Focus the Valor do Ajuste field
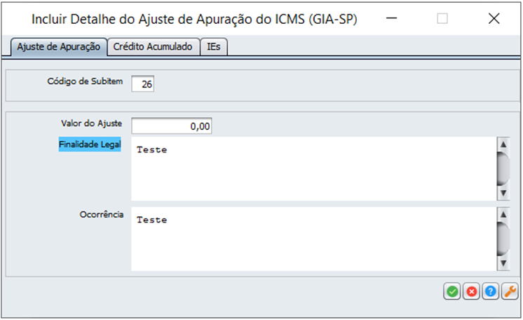 [172, 126]
